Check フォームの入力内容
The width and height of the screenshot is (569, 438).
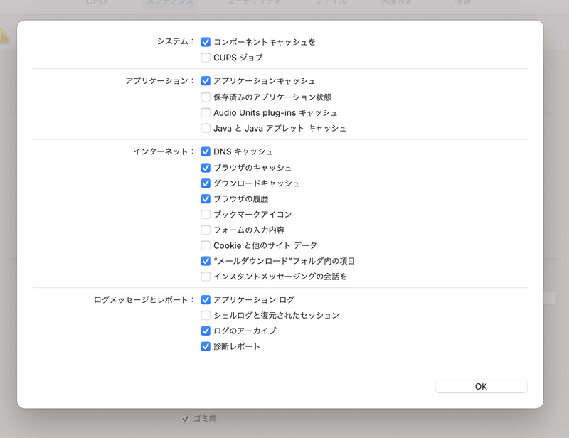(206, 230)
